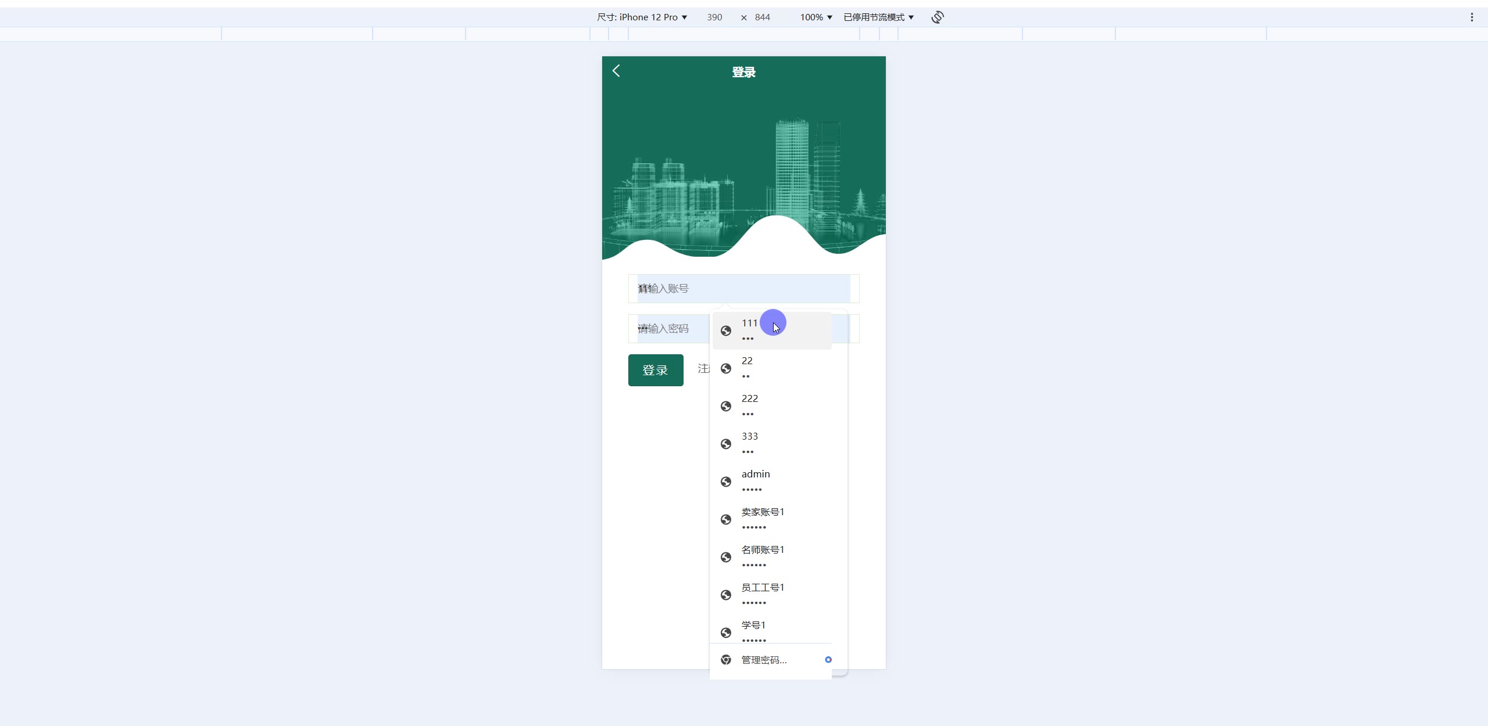Viewport: 1488px width, 726px height.
Task: Open 管理密码 manage passwords link
Action: [x=764, y=660]
